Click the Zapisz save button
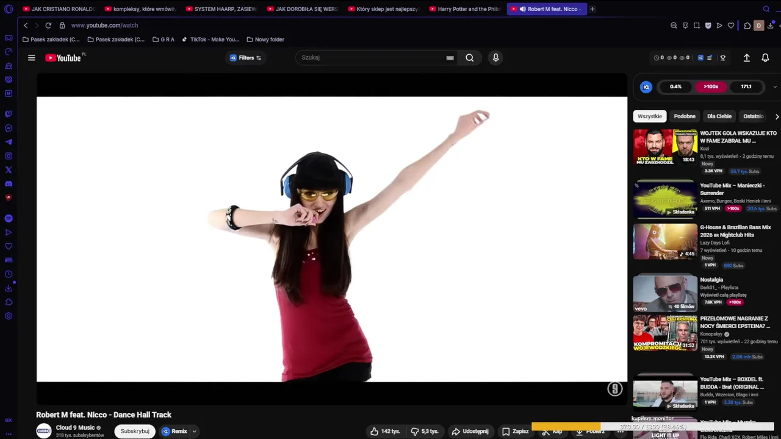Viewport: 781px width, 439px height. point(516,431)
